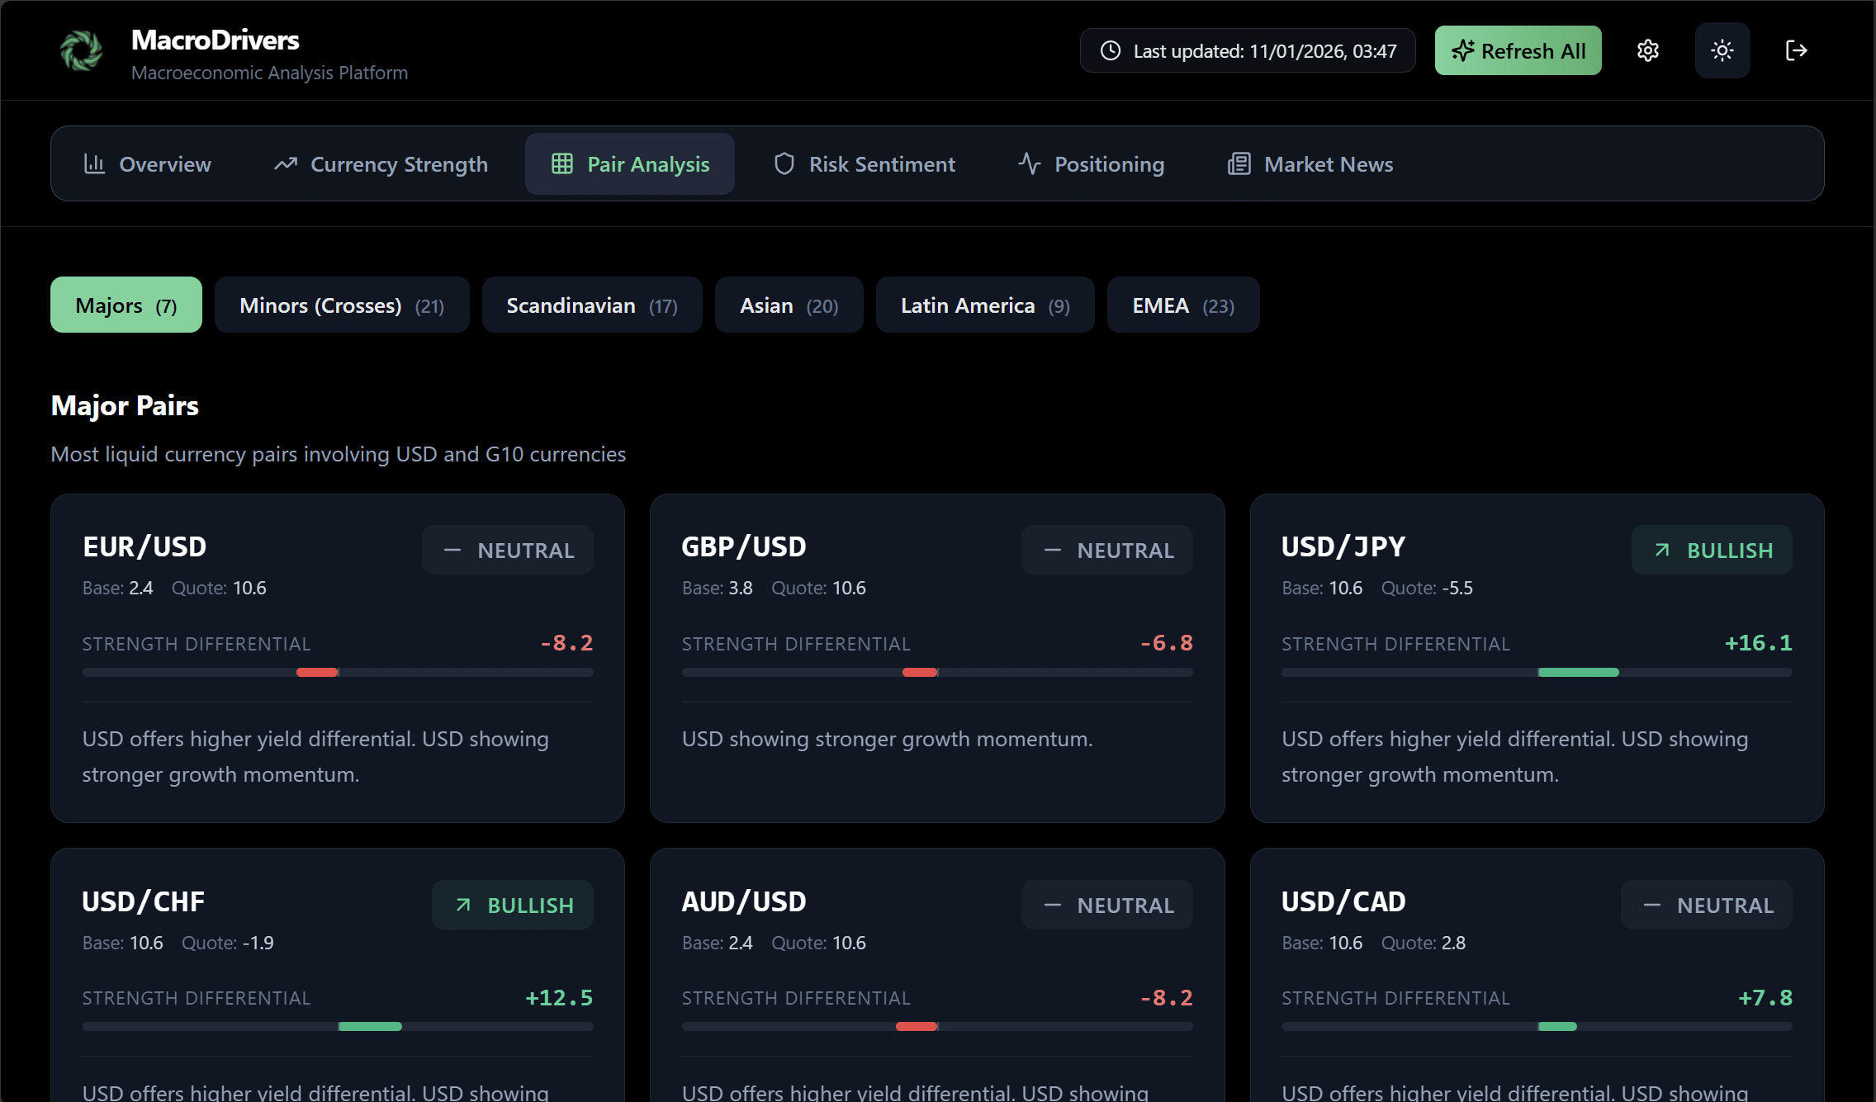Select the Minors (Crosses) filter
The image size is (1876, 1102).
click(342, 305)
